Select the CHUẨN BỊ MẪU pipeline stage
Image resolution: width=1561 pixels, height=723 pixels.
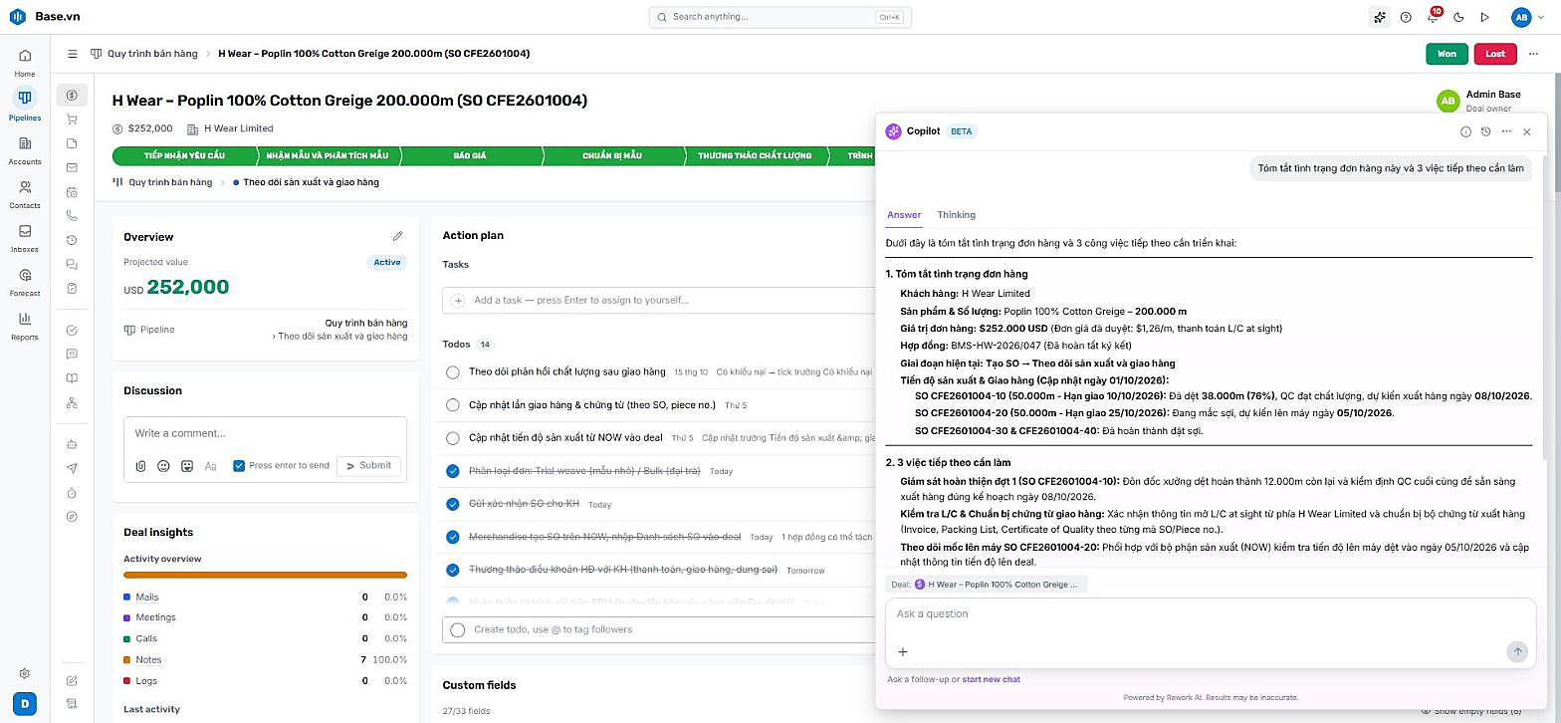click(612, 156)
